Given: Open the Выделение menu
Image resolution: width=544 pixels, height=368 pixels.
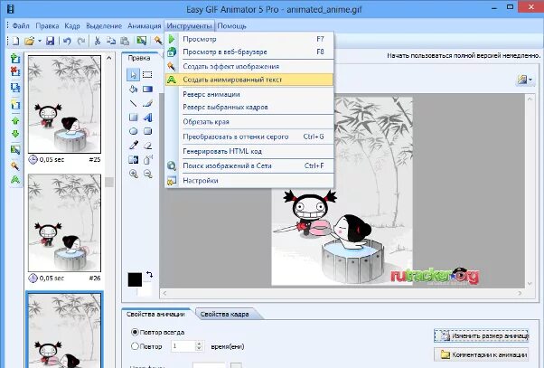Looking at the screenshot, I should pos(104,26).
